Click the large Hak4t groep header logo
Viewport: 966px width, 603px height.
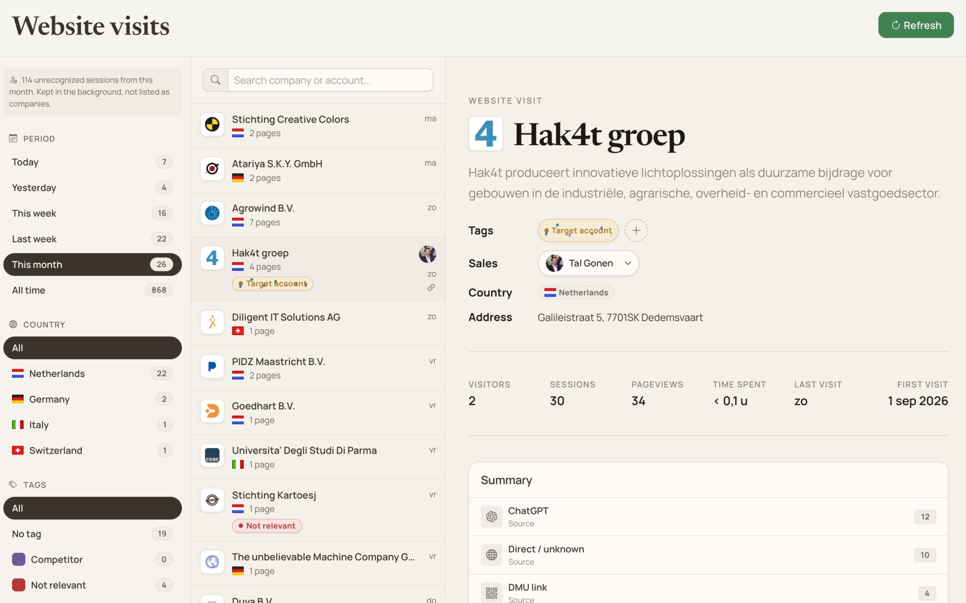pos(485,133)
